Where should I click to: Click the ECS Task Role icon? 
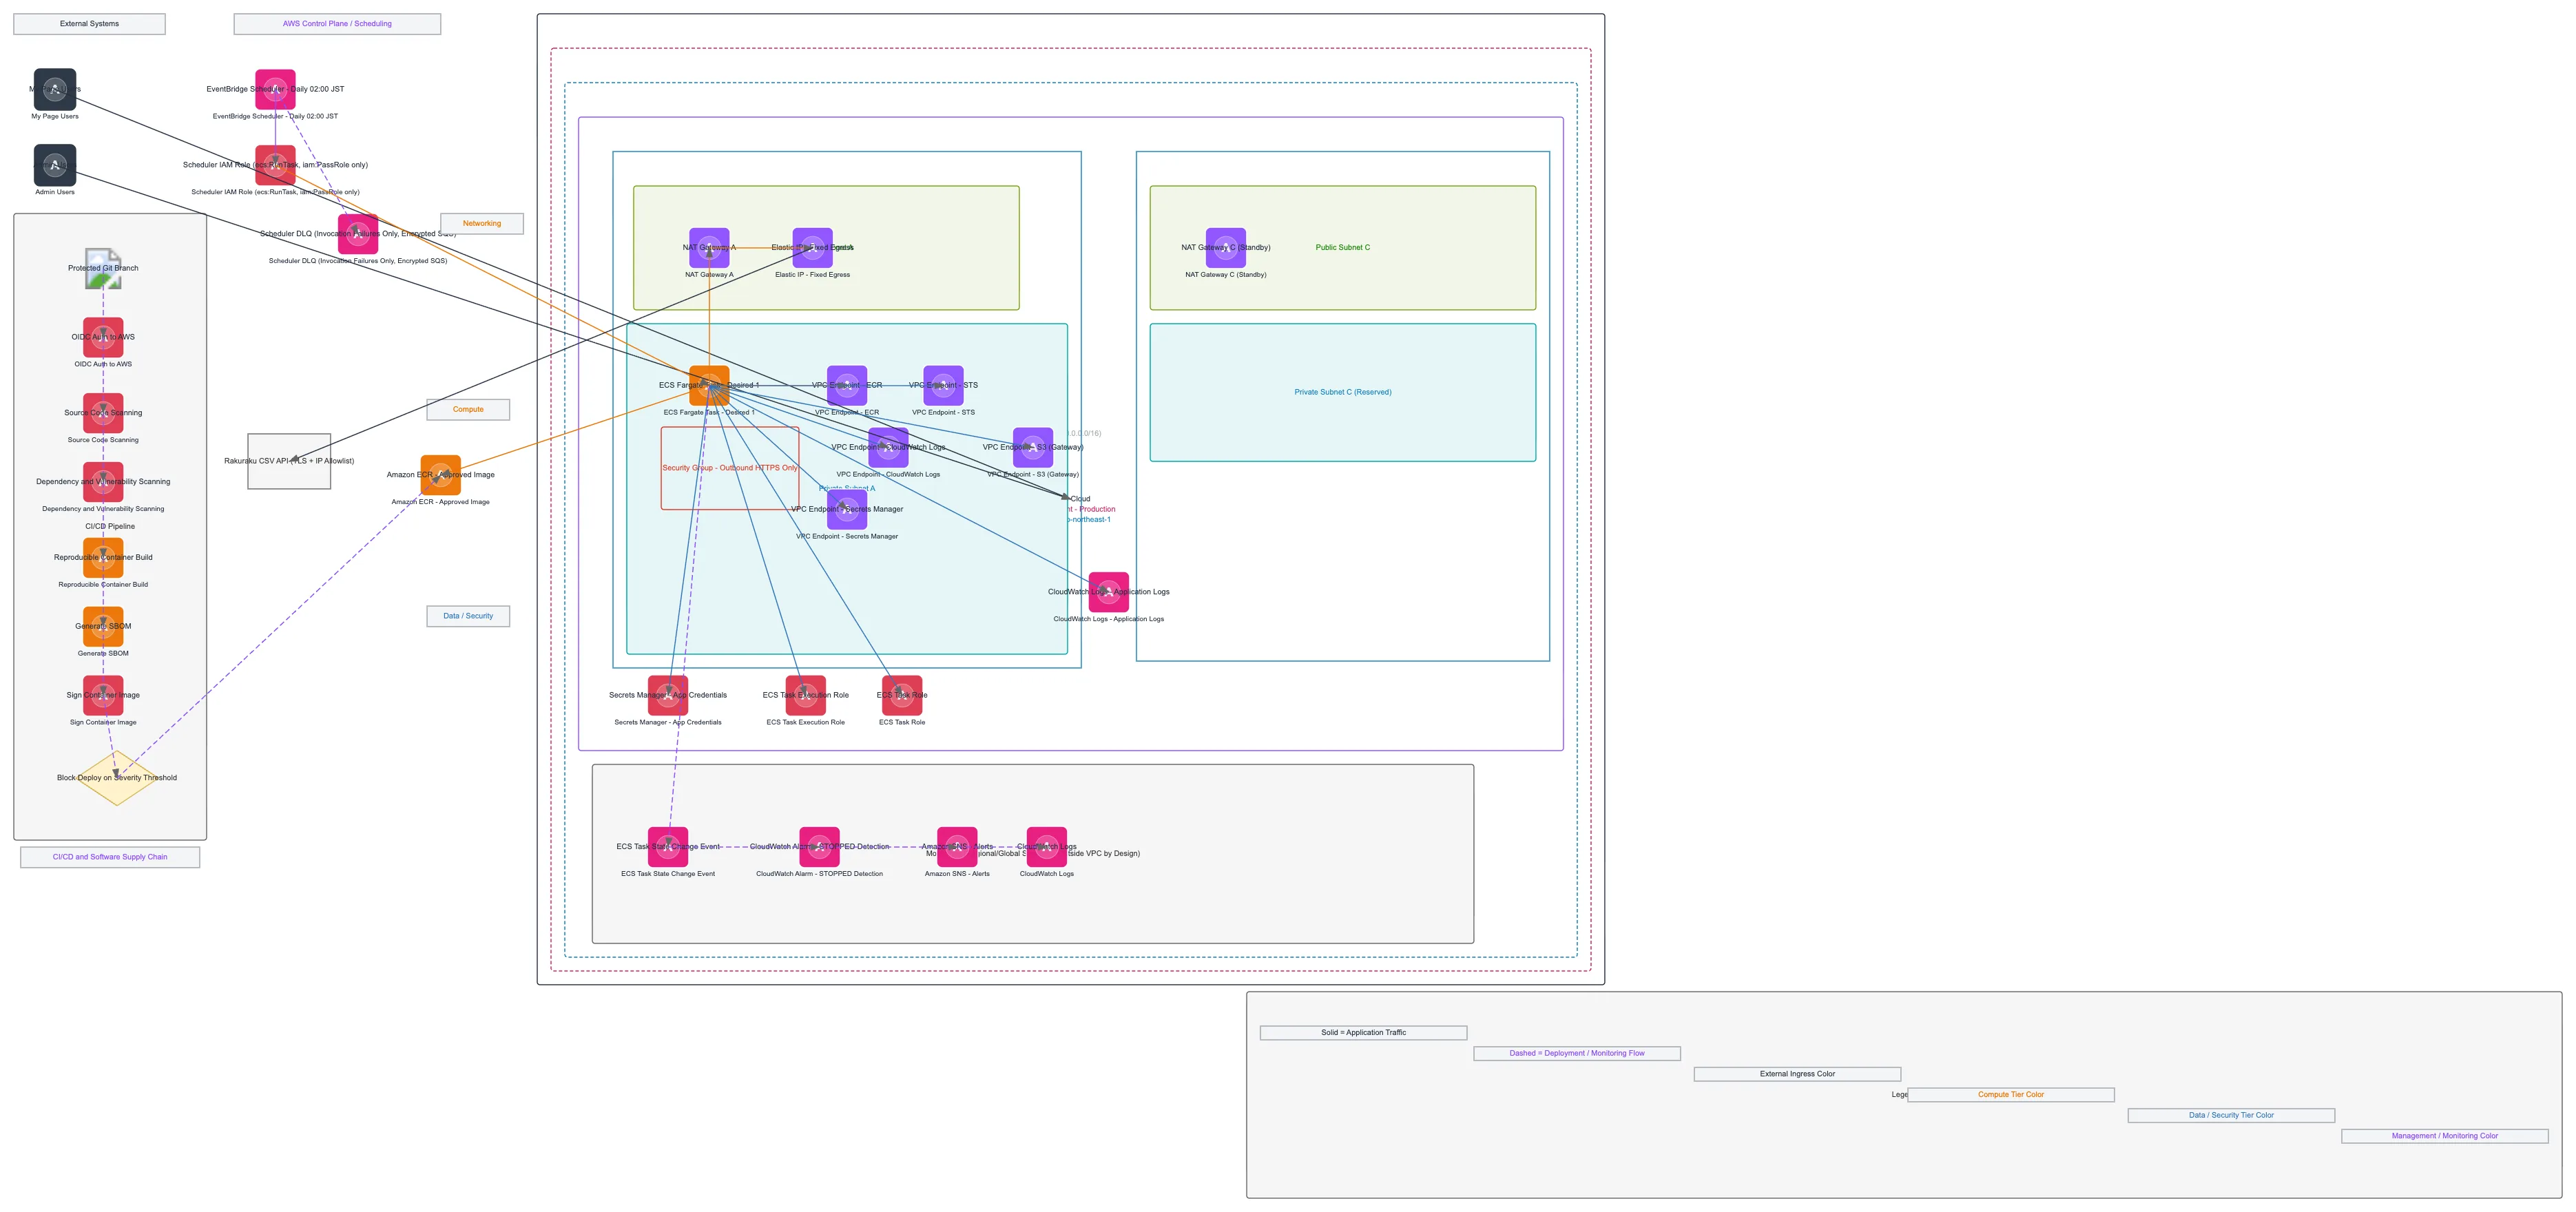click(x=902, y=695)
